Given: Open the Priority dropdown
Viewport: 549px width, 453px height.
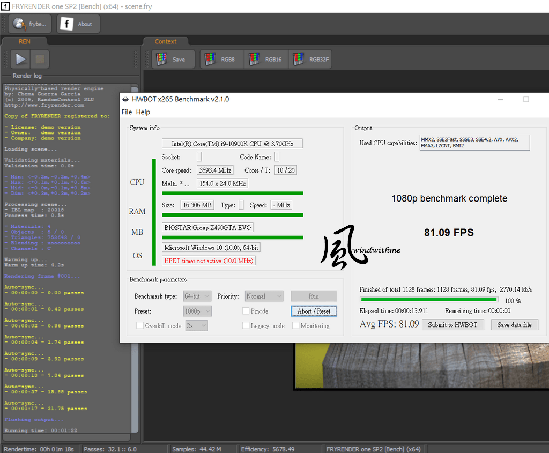Looking at the screenshot, I should 264,296.
